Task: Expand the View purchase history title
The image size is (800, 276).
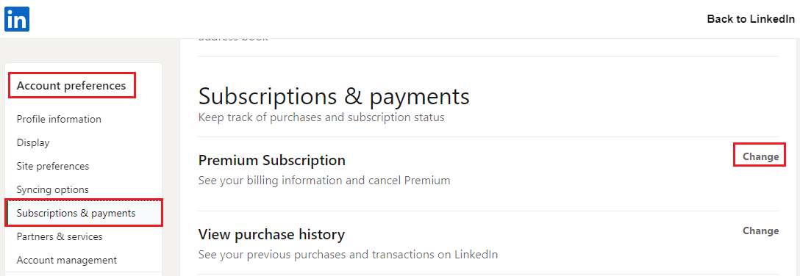Action: 271,234
